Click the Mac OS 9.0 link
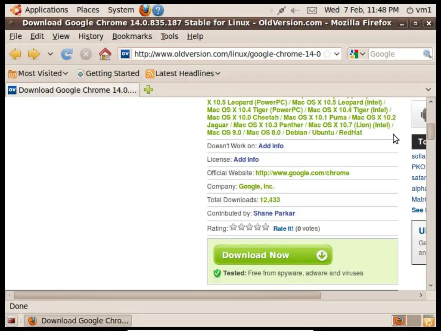 (x=224, y=133)
